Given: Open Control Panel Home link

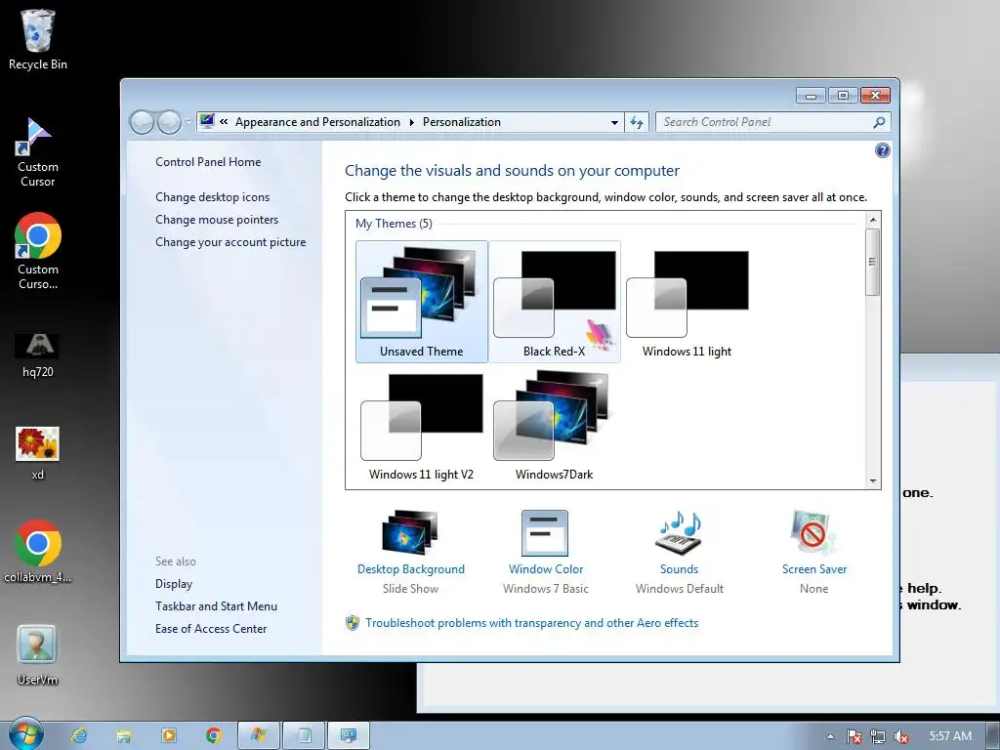Looking at the screenshot, I should (x=208, y=162).
